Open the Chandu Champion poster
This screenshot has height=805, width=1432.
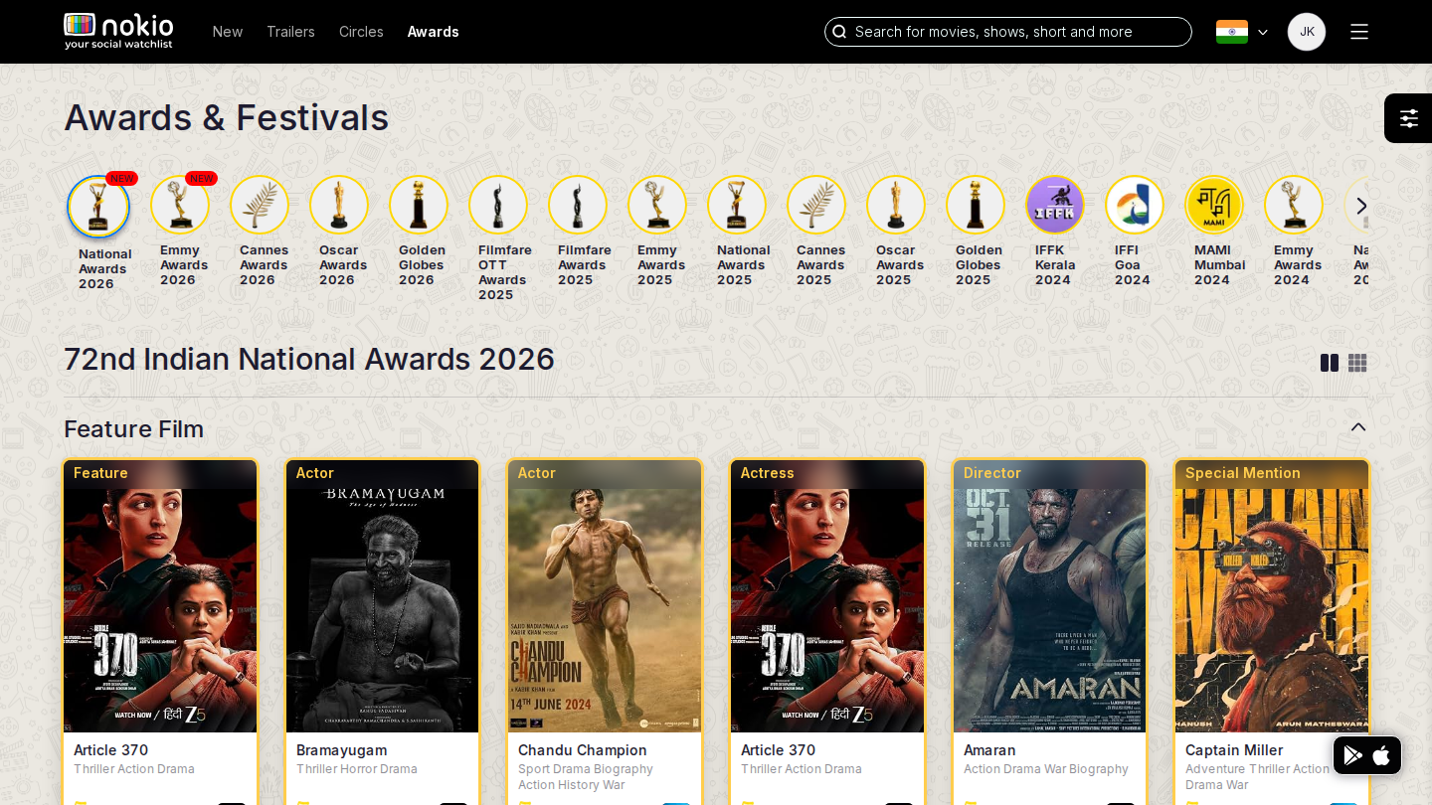click(x=605, y=596)
